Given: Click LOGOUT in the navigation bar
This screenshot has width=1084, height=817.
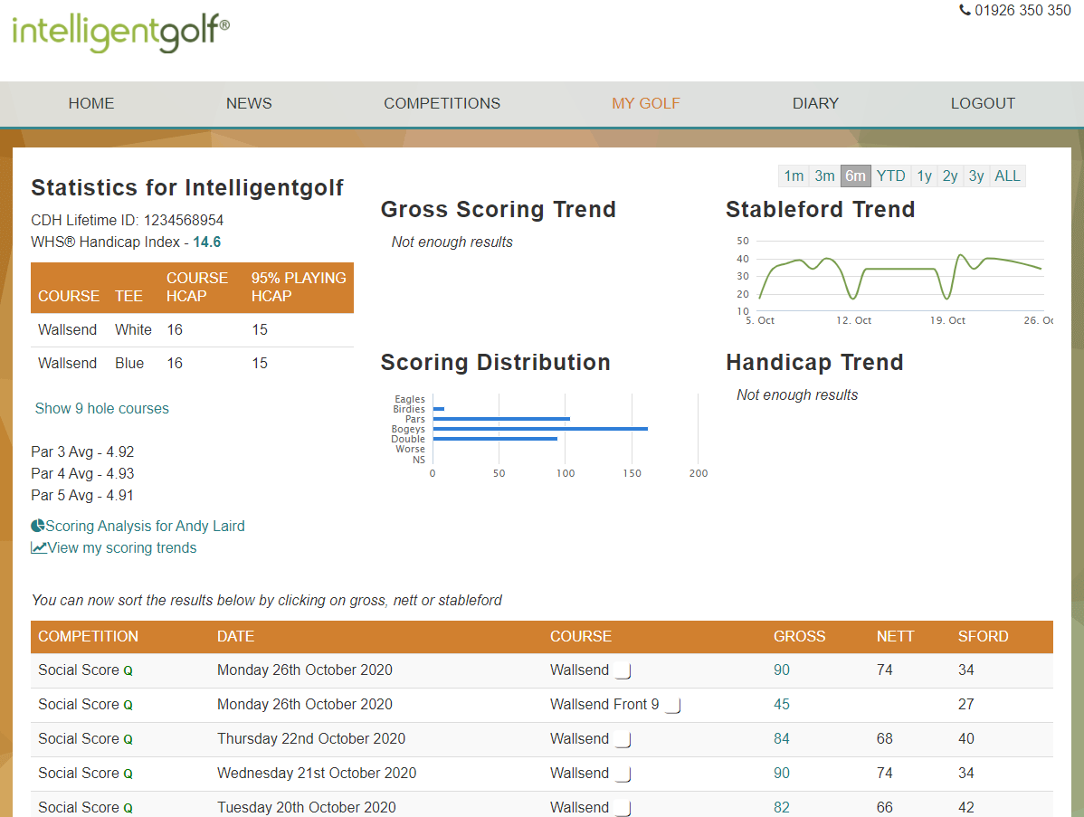Looking at the screenshot, I should coord(983,104).
